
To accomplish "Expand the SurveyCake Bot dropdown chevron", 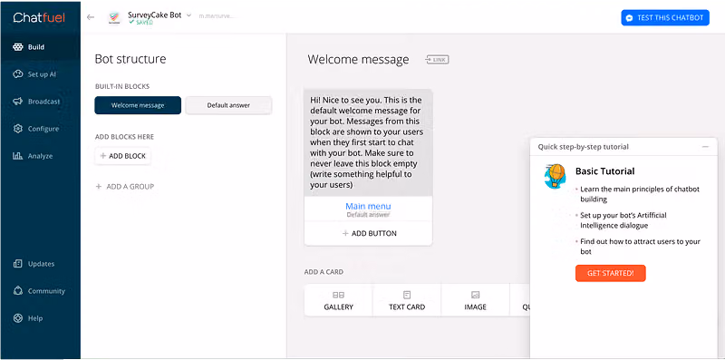I will [188, 15].
